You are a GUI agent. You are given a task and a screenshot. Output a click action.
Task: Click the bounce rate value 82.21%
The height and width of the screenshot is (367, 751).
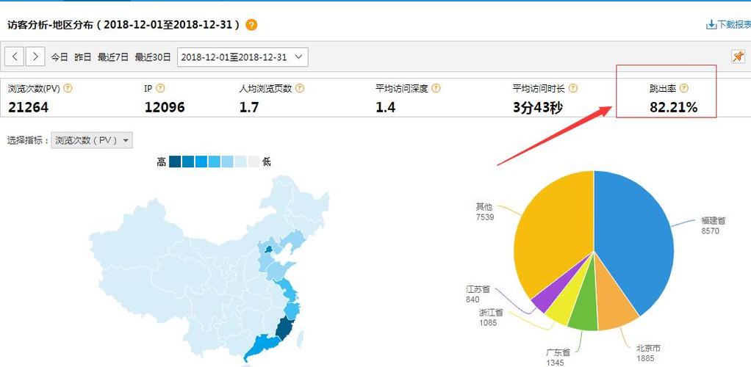coord(673,107)
